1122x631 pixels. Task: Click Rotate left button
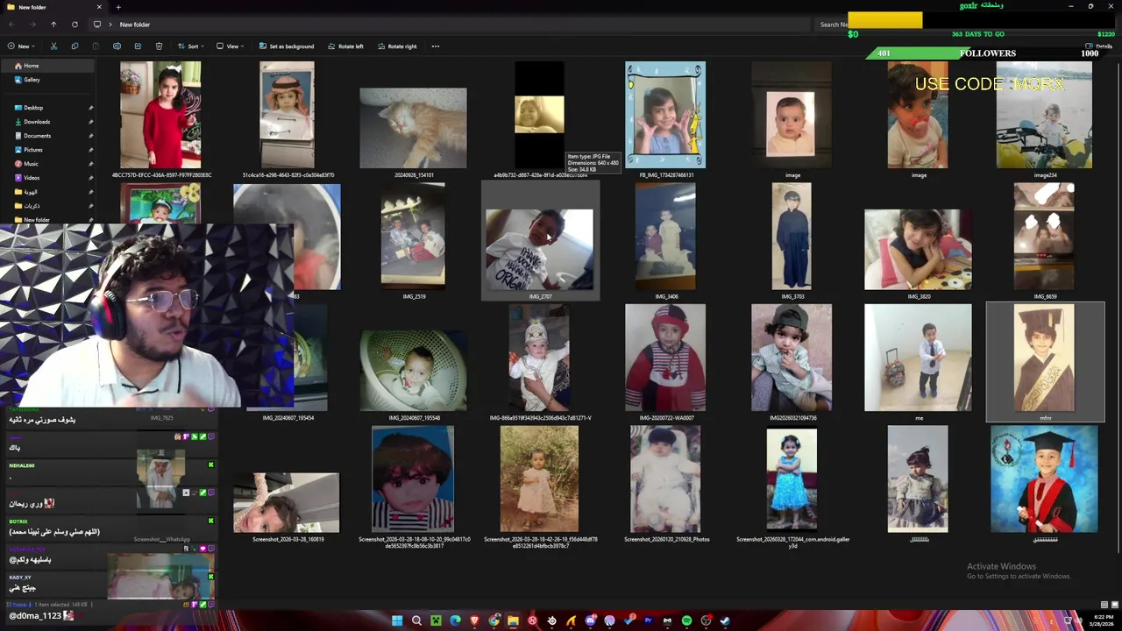345,46
